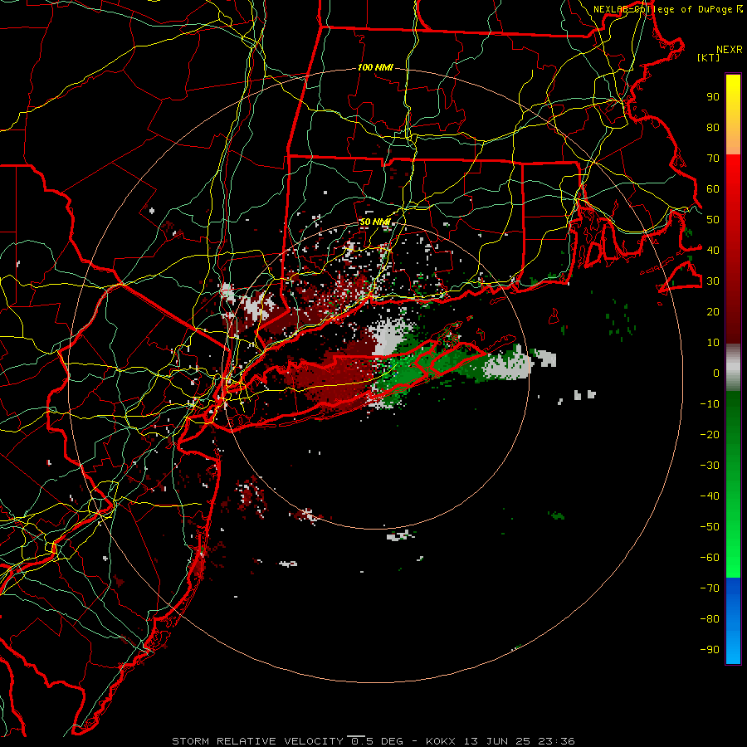Click the -80 value on velocity scale
The width and height of the screenshot is (747, 747).
click(x=710, y=619)
